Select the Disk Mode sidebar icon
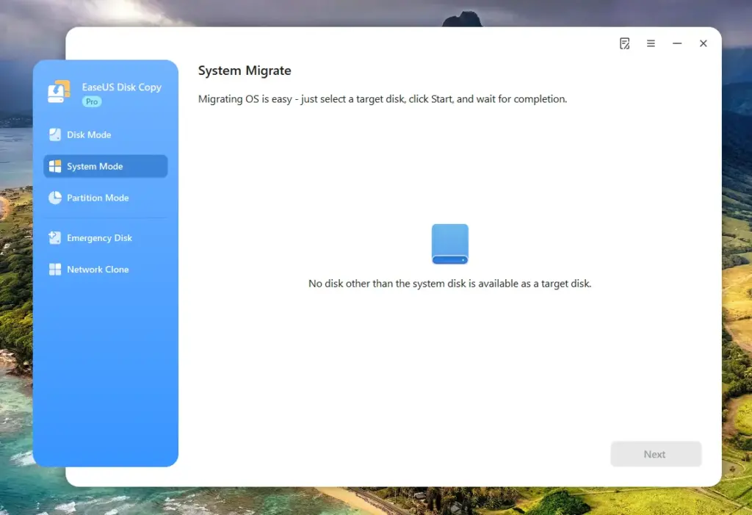 coord(56,134)
